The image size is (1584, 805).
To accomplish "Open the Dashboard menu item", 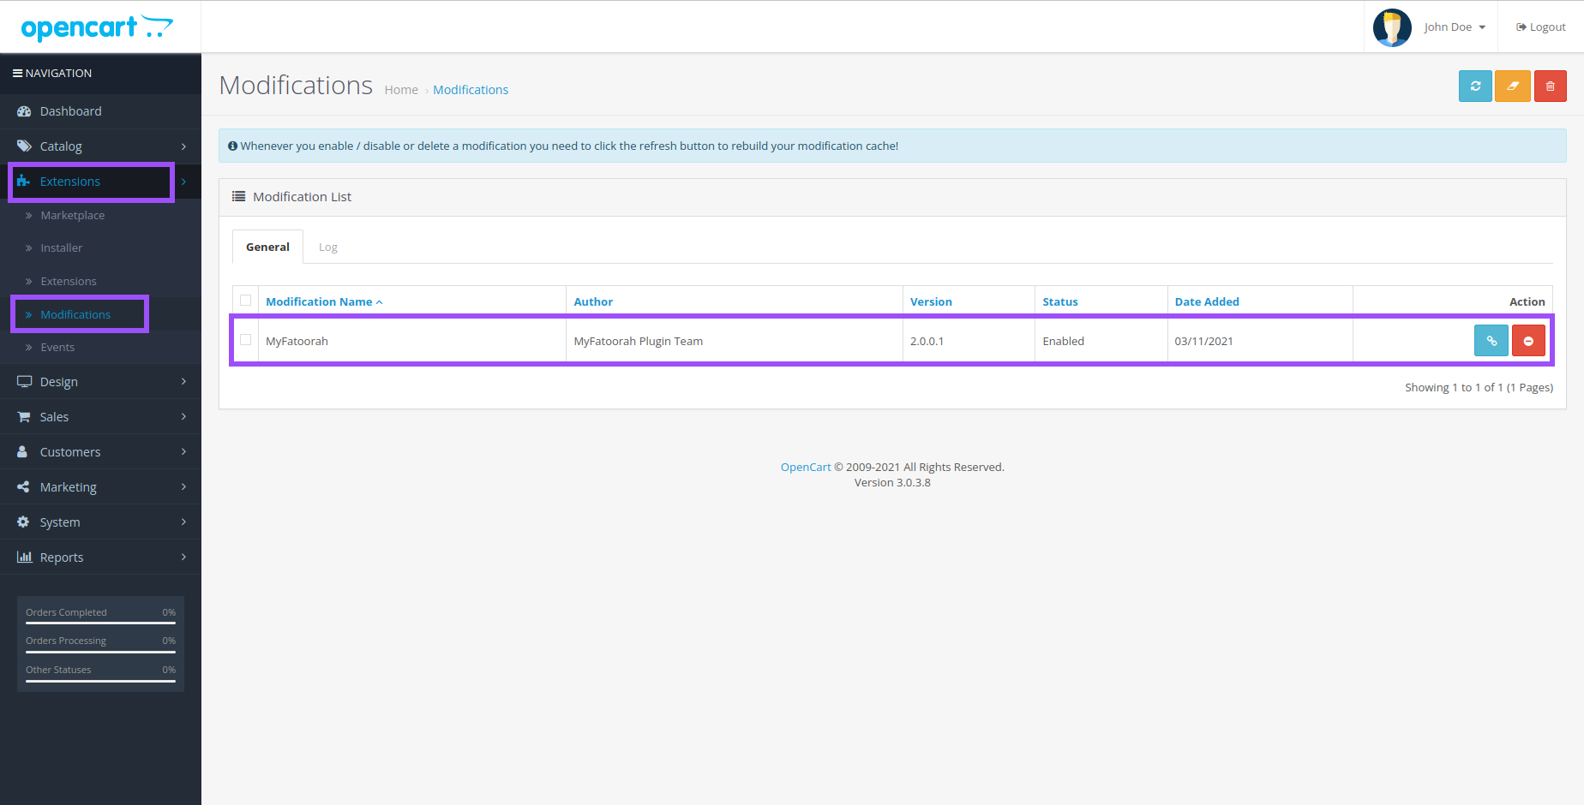I will tap(70, 111).
